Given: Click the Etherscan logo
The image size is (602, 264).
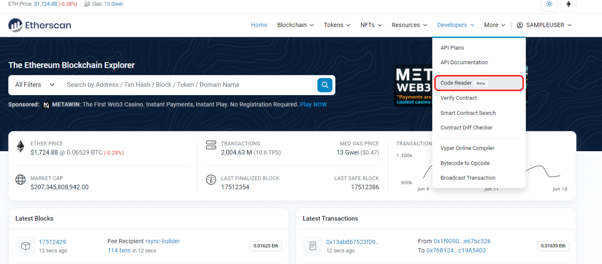Looking at the screenshot, I should pos(40,25).
